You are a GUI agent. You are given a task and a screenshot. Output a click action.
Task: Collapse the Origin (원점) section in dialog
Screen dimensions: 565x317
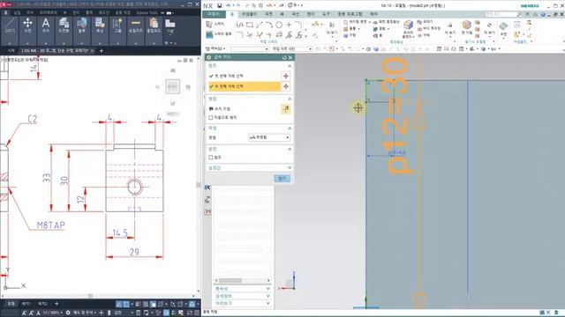click(290, 99)
